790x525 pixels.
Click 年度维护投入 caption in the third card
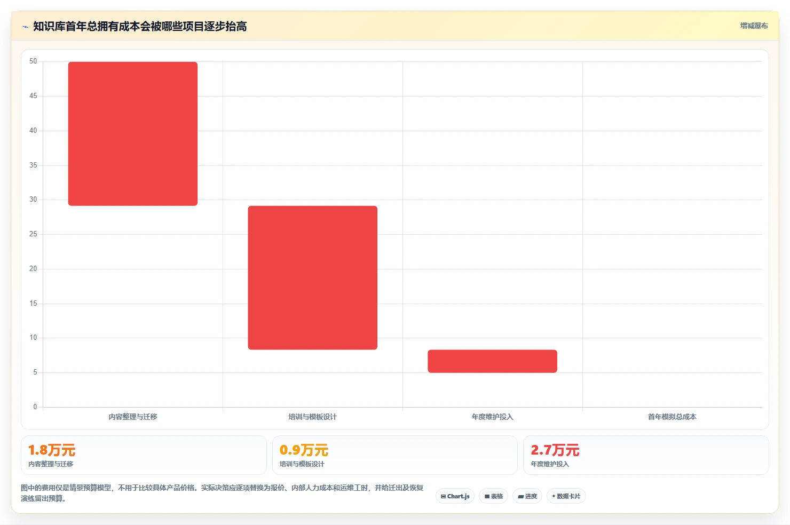coord(550,464)
